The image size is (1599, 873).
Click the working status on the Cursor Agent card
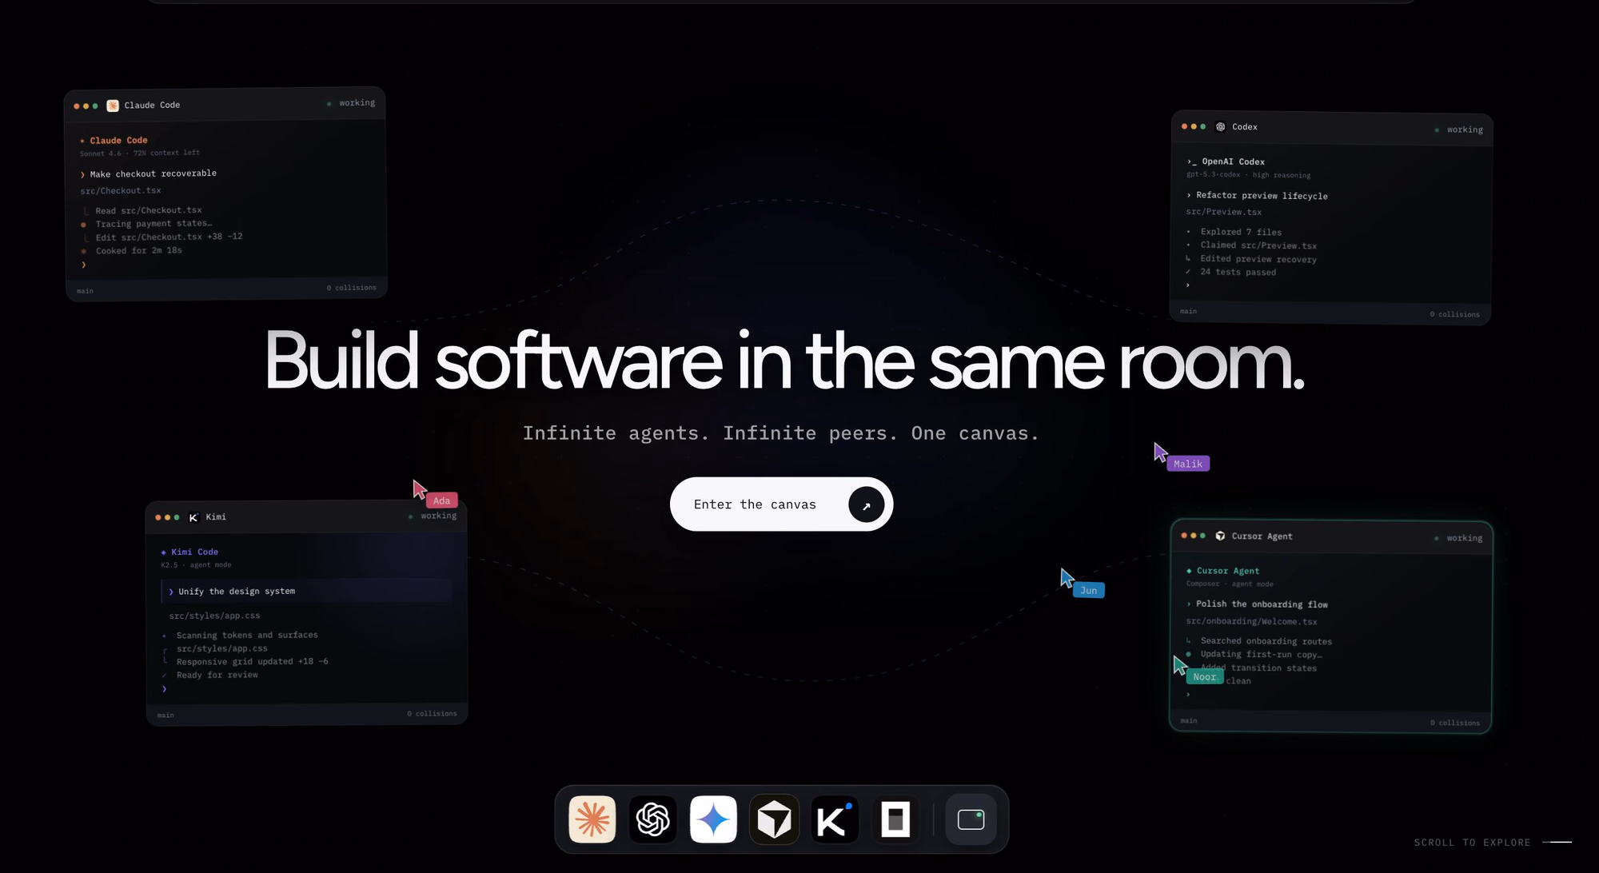(1459, 538)
